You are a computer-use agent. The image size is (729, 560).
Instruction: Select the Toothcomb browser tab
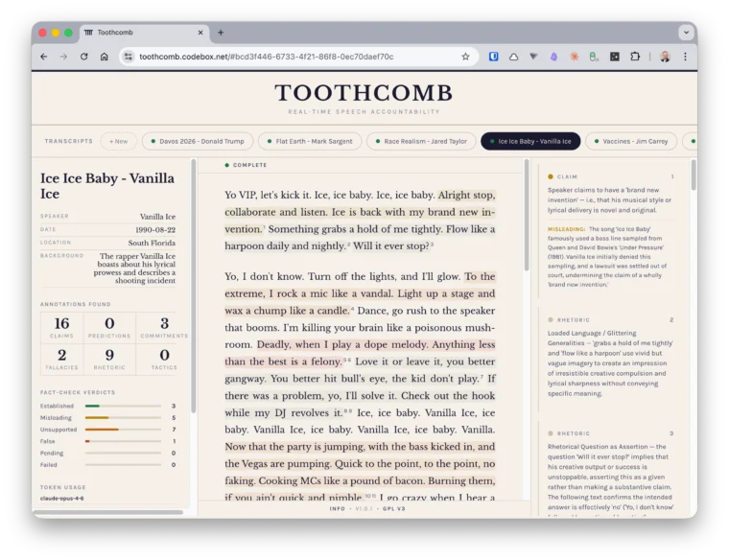click(143, 33)
